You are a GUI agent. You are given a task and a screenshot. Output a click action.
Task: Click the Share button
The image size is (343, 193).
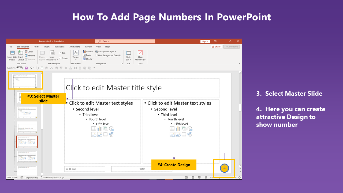[x=216, y=47]
